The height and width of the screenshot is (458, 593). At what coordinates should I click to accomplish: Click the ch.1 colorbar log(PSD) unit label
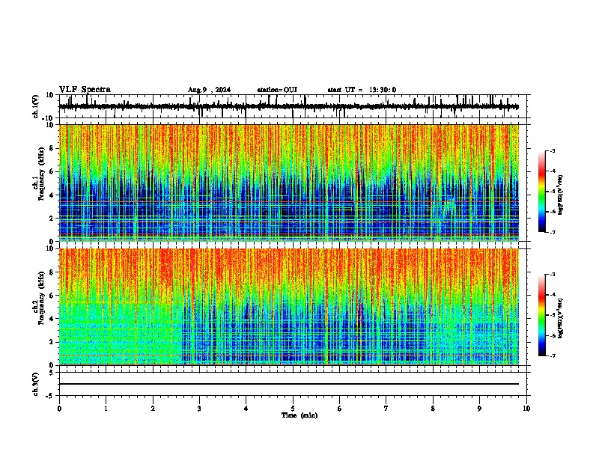click(560, 195)
